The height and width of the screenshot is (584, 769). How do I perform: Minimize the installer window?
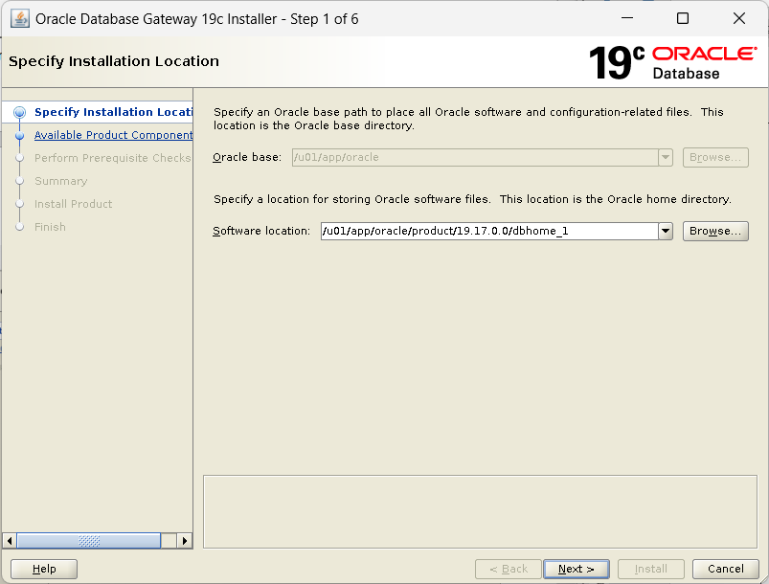(x=627, y=18)
